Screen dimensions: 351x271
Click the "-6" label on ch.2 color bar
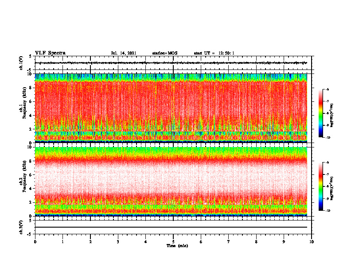tap(328, 163)
